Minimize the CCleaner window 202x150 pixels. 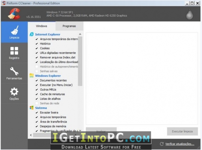pyautogui.click(x=187, y=3)
